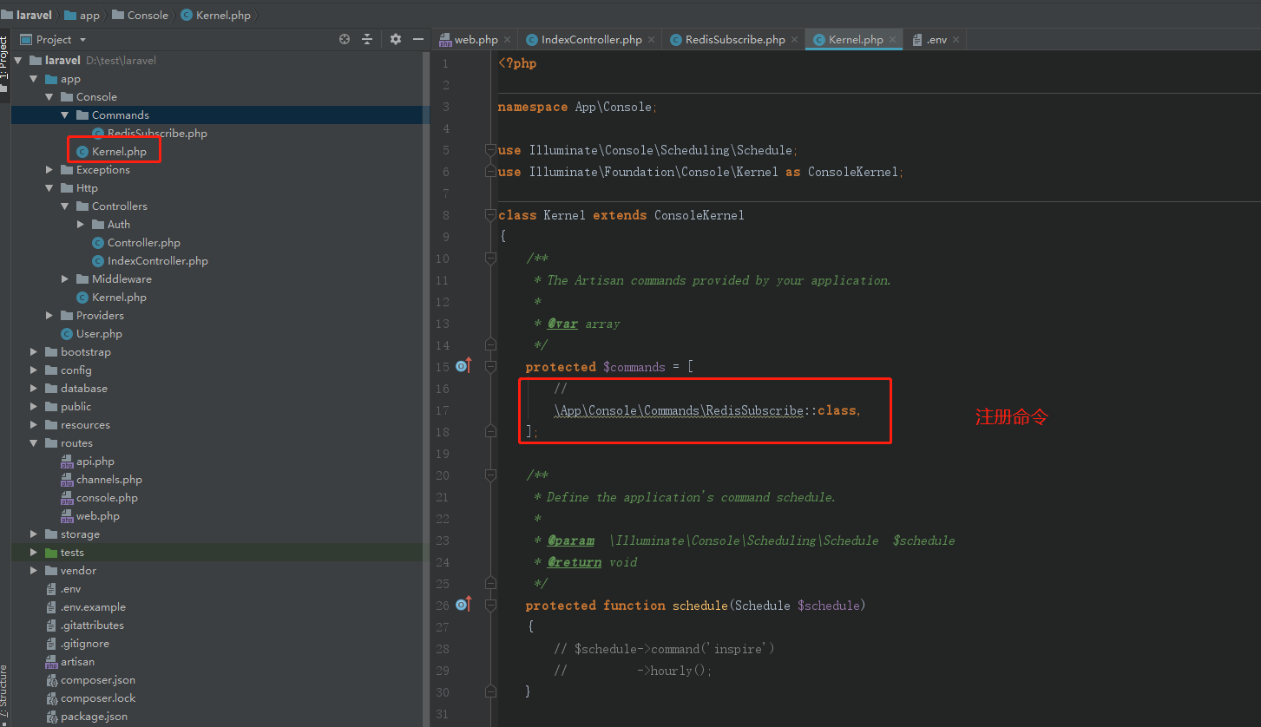Close the Kernel.php tab

pos(892,40)
